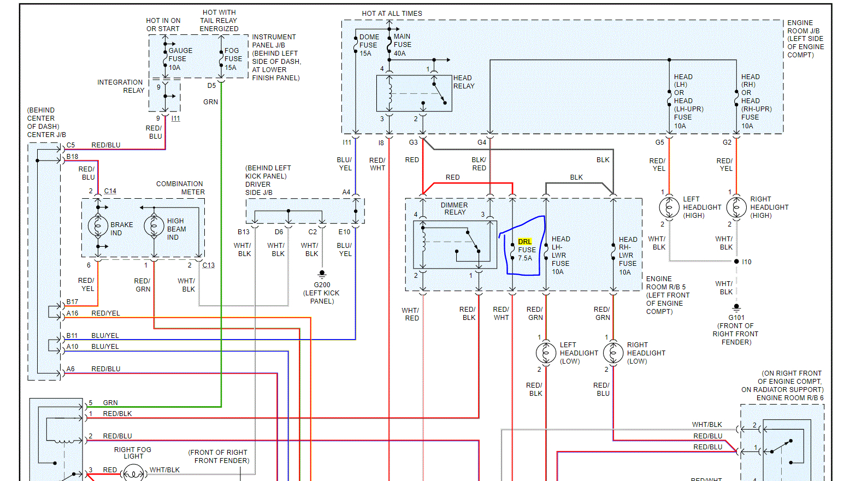The height and width of the screenshot is (481, 844).
Task: Click the G200 (LEFT KICK PANEL) label
Action: tap(322, 293)
